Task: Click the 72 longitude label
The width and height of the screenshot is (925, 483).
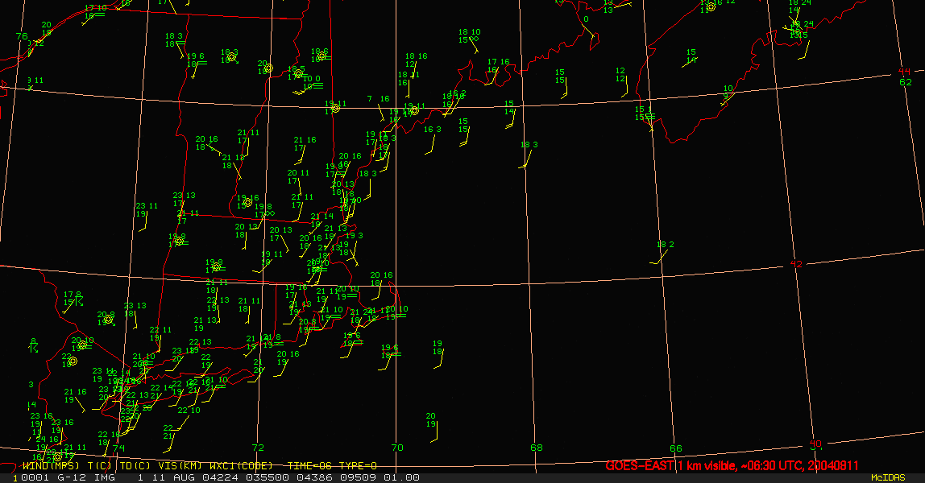Action: coord(258,448)
